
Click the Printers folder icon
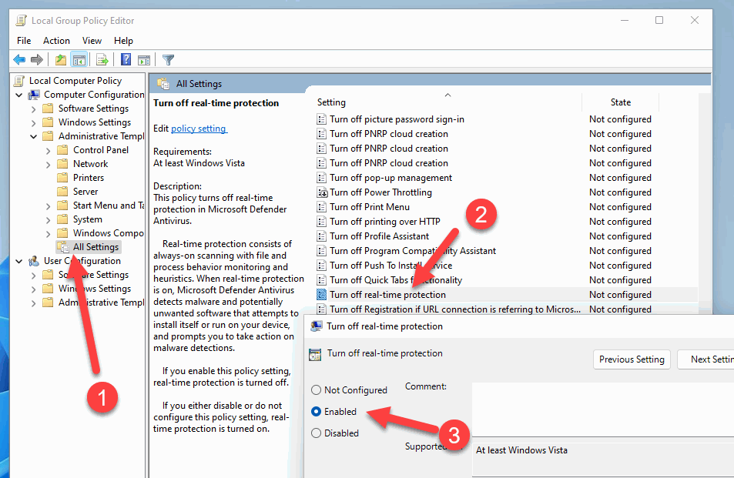pyautogui.click(x=62, y=178)
